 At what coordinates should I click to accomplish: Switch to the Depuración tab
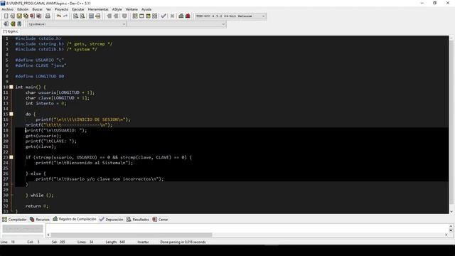(x=112, y=220)
